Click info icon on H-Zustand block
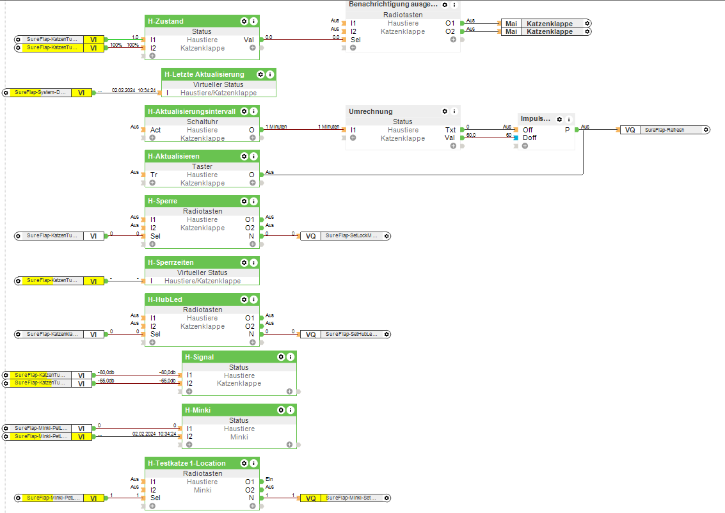This screenshot has width=725, height=513. click(x=253, y=21)
